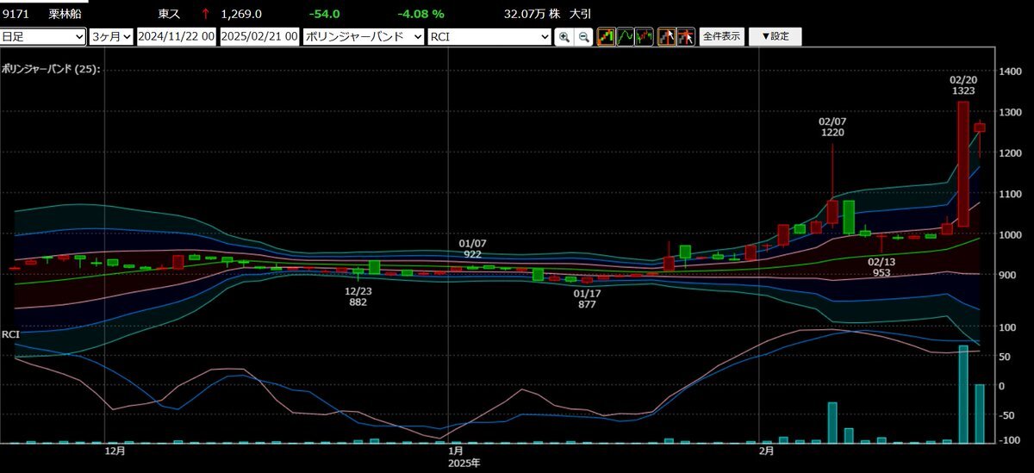The image size is (1034, 473).
Task: Switch to bar (OHLC) chart style
Action: 645,37
